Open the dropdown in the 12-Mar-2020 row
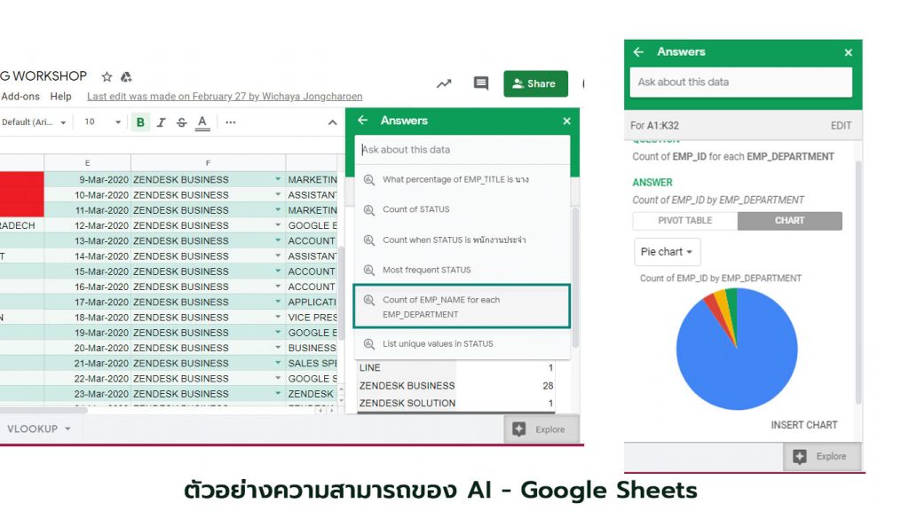The width and height of the screenshot is (909, 511). [x=278, y=225]
